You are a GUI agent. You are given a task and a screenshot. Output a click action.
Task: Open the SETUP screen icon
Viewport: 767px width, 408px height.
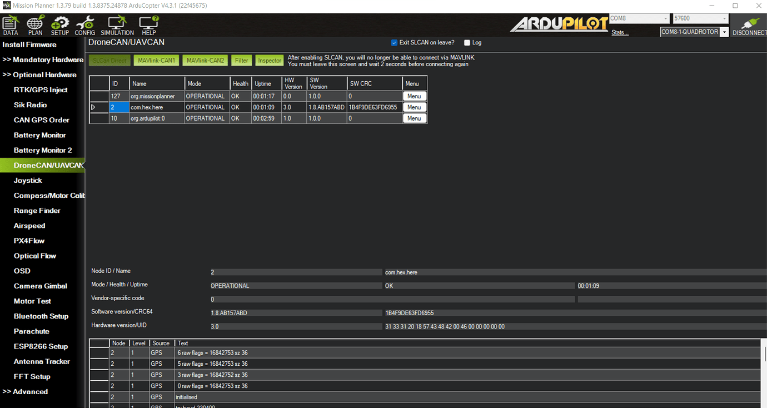[59, 26]
